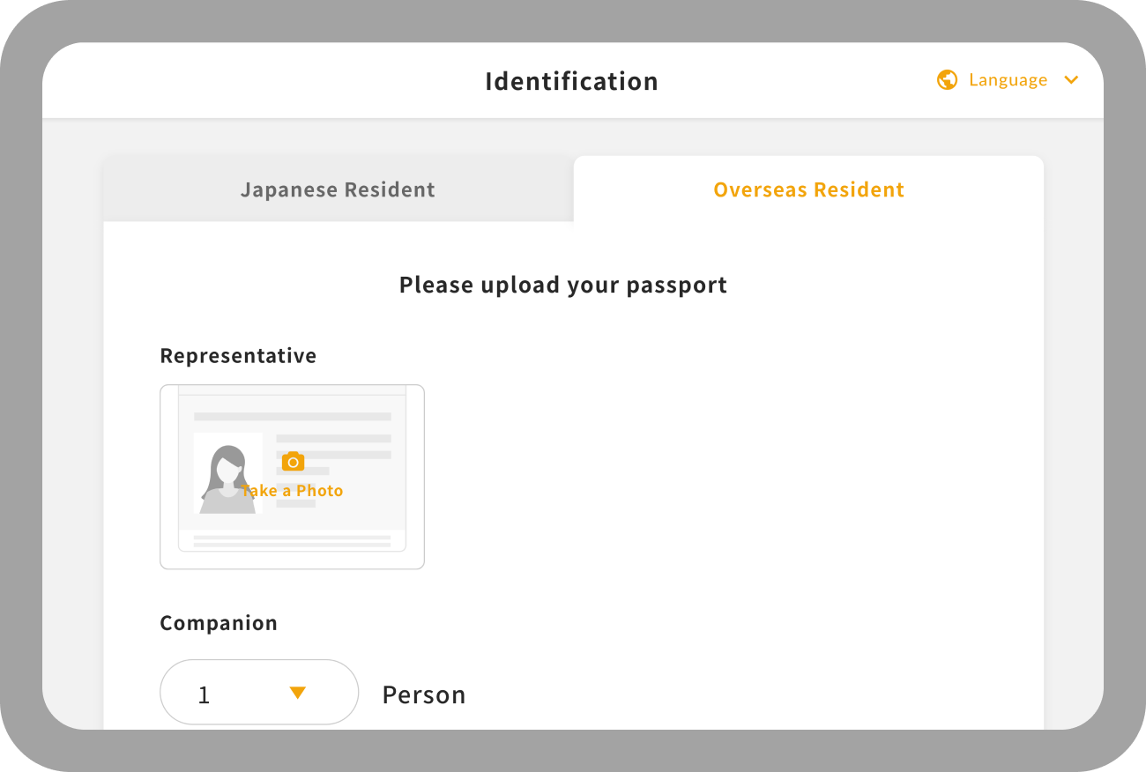Click the Companion section label
This screenshot has height=772, width=1146.
point(219,623)
